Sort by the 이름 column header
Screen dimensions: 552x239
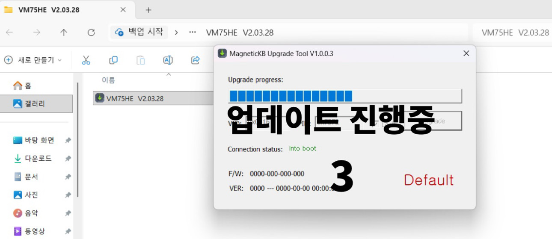[x=108, y=80]
